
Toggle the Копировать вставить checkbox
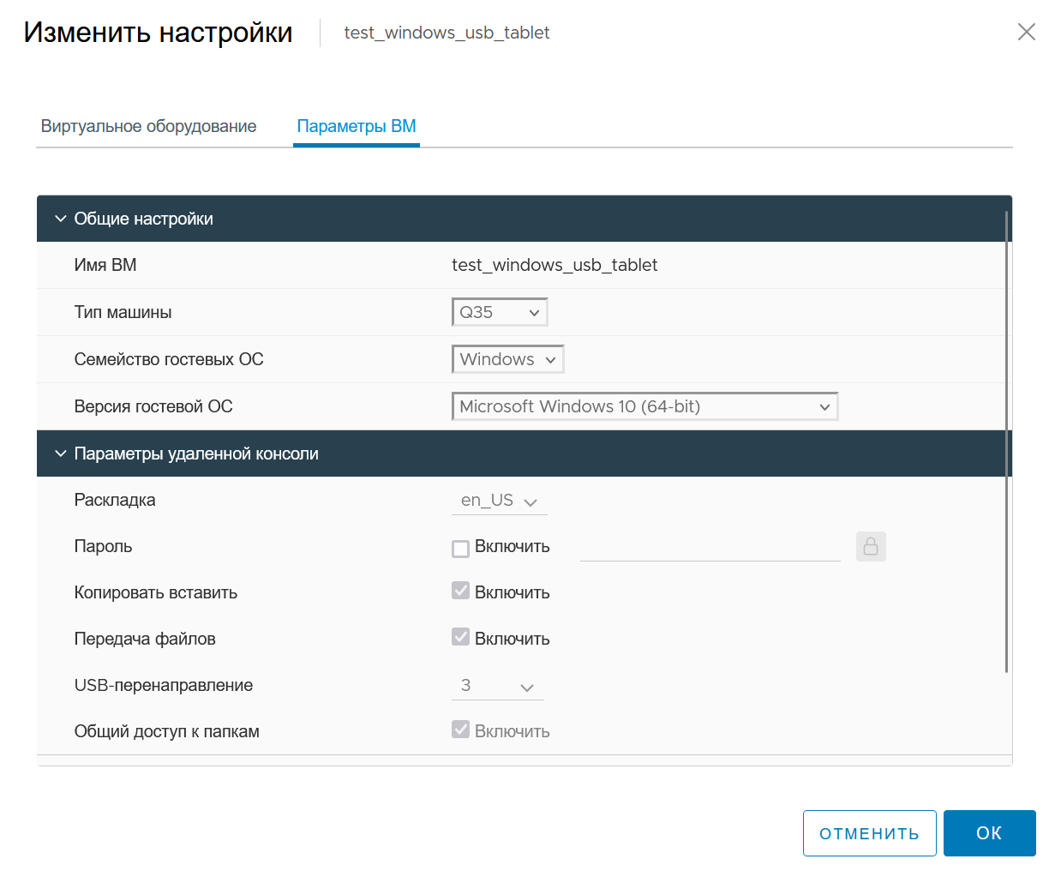pos(461,591)
